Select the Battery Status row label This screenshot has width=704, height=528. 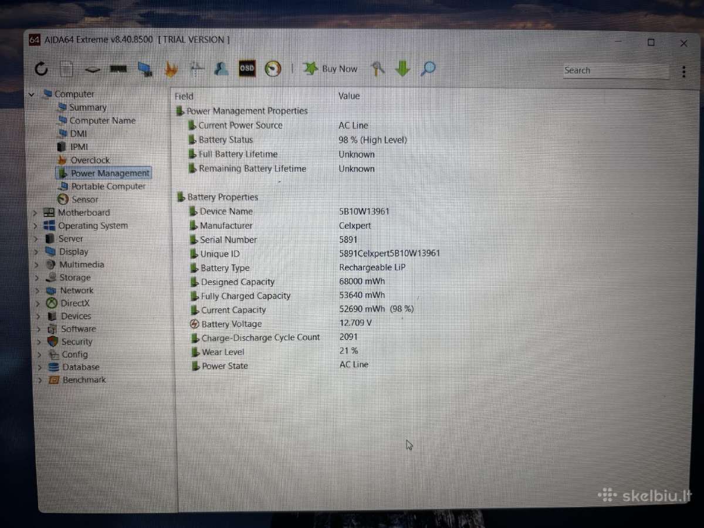(226, 140)
